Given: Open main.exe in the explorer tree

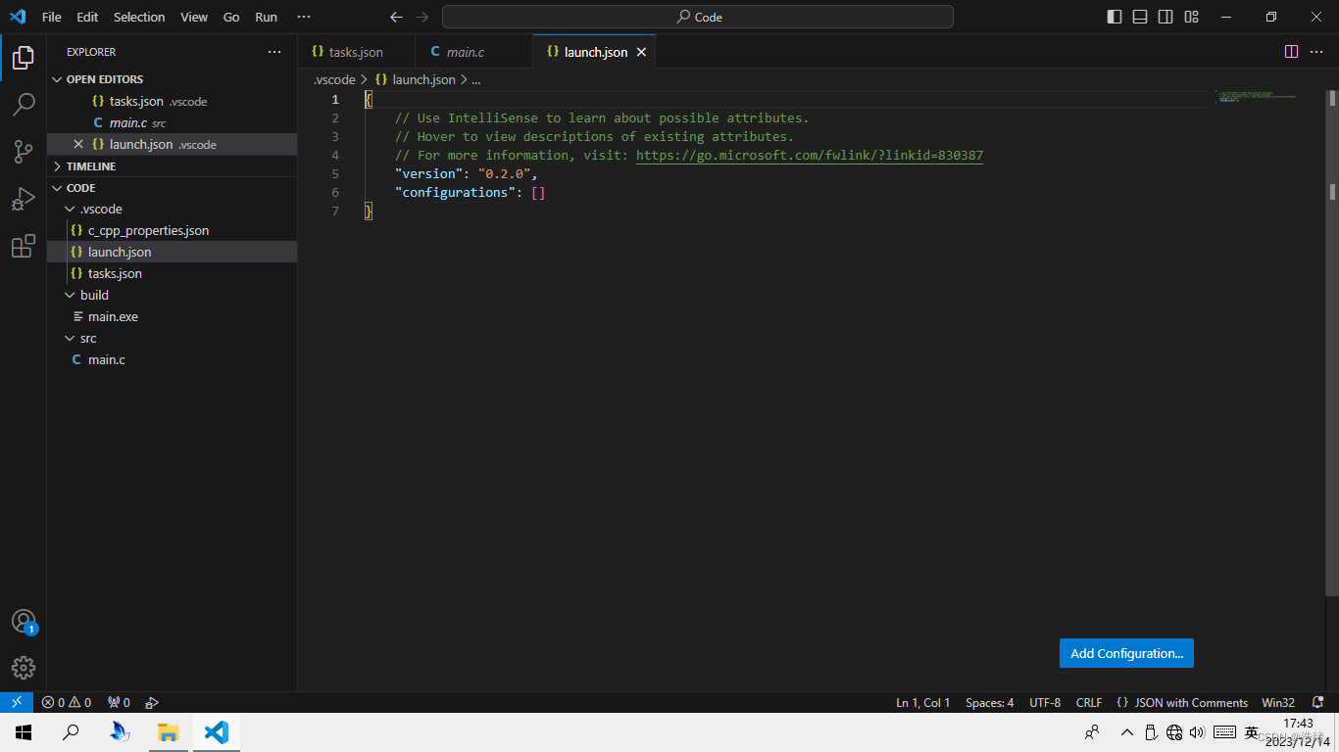Looking at the screenshot, I should pyautogui.click(x=113, y=316).
